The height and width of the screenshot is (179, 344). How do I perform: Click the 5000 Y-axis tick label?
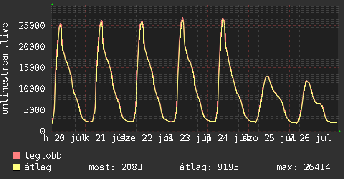35,110
